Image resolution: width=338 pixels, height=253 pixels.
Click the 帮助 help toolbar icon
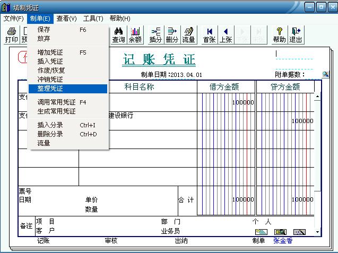click(279, 35)
